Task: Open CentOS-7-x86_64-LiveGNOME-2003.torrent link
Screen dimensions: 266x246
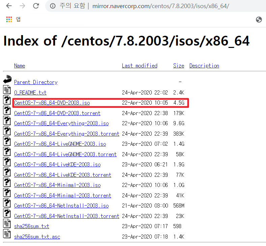Action: (x=65, y=154)
